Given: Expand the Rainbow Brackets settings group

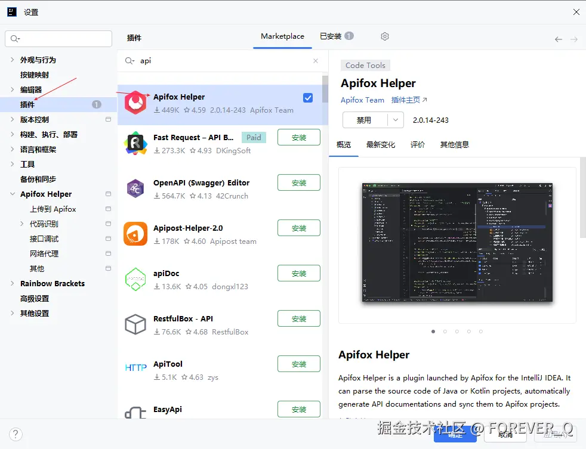Looking at the screenshot, I should pos(13,283).
